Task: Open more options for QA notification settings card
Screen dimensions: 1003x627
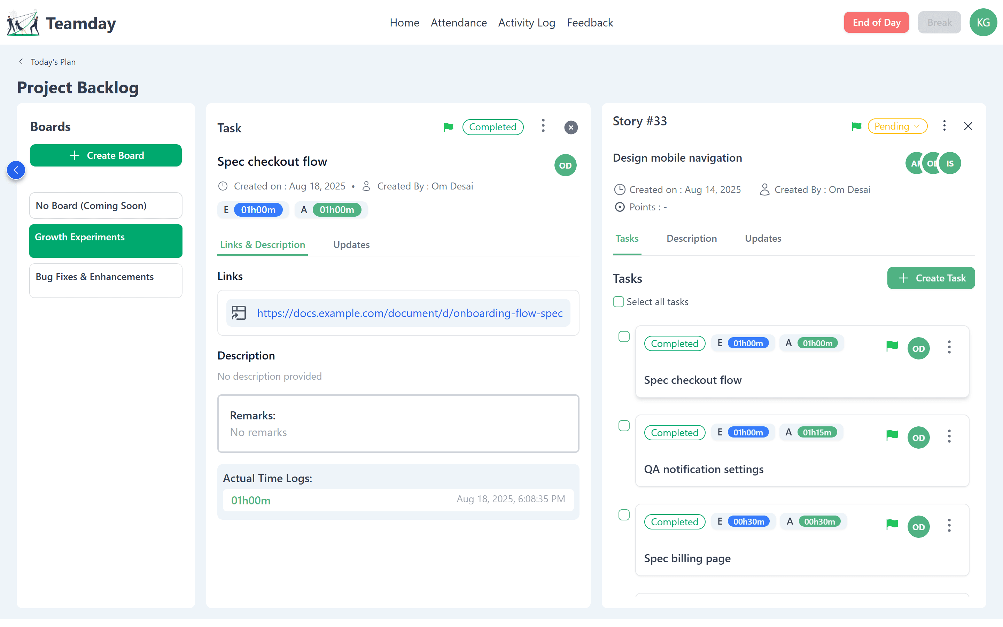Action: 949,436
